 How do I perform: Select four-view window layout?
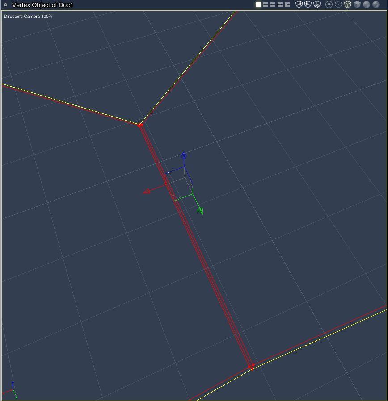tap(280, 4)
